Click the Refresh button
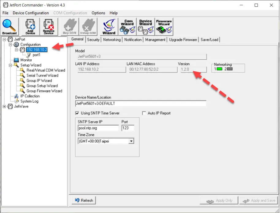 (x=84, y=200)
